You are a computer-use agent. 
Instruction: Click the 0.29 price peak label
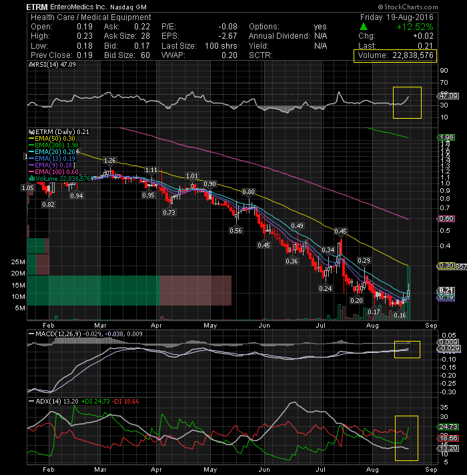(364, 261)
